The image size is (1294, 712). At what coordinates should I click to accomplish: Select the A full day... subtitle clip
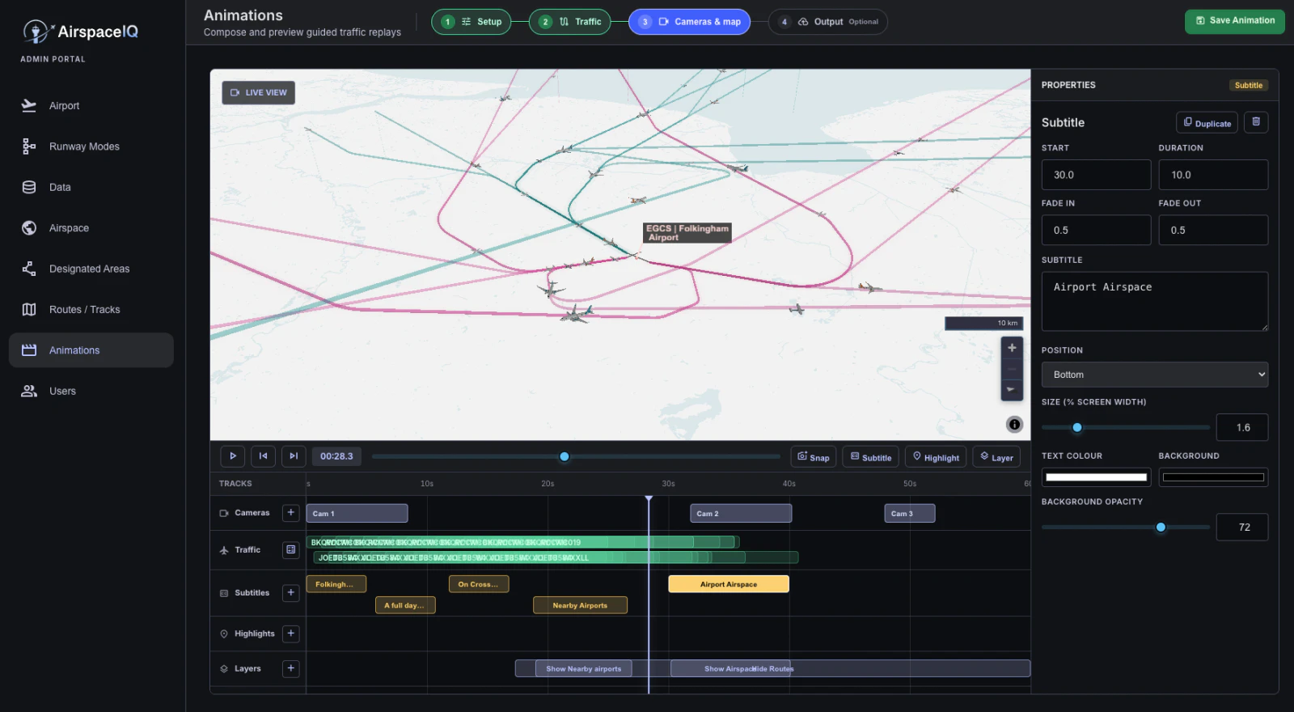click(405, 605)
